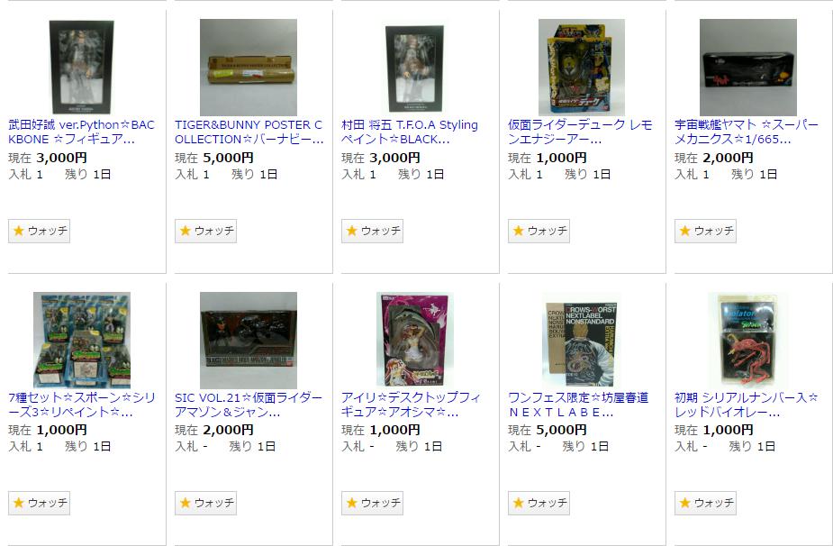Open SIC VOL.21 仮面ライダーアマゾン title link
The height and width of the screenshot is (546, 833).
tap(249, 405)
